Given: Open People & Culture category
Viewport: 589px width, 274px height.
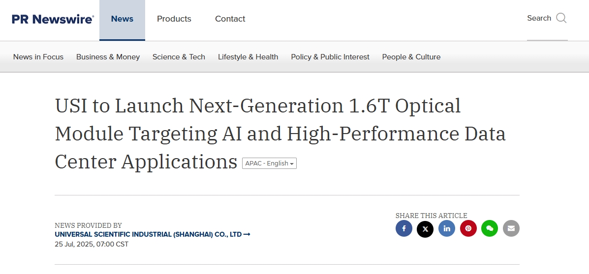Looking at the screenshot, I should coord(411,57).
